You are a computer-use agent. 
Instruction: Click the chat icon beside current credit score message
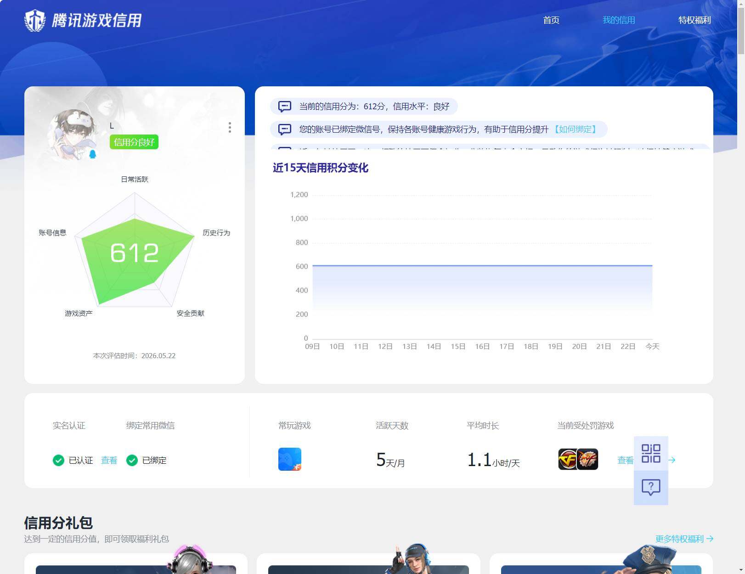[285, 107]
